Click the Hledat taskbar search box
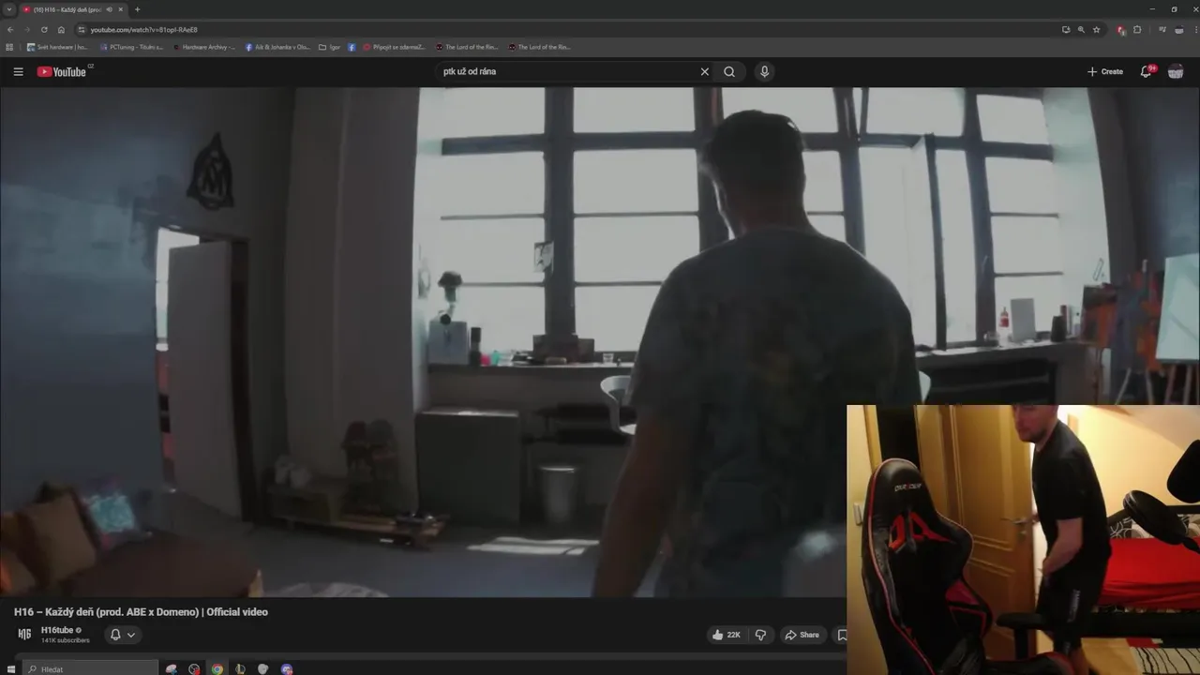 91,668
